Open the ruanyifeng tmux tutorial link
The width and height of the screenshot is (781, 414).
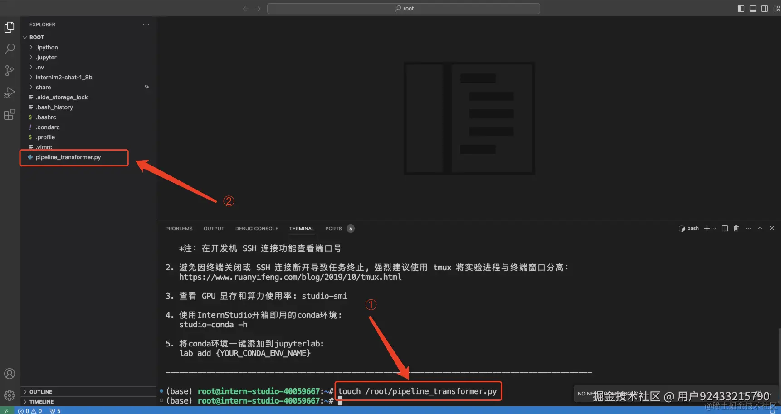290,277
